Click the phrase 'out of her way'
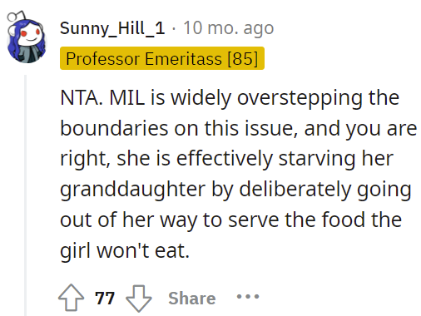Screen dimensions: 421x316 tap(129, 220)
